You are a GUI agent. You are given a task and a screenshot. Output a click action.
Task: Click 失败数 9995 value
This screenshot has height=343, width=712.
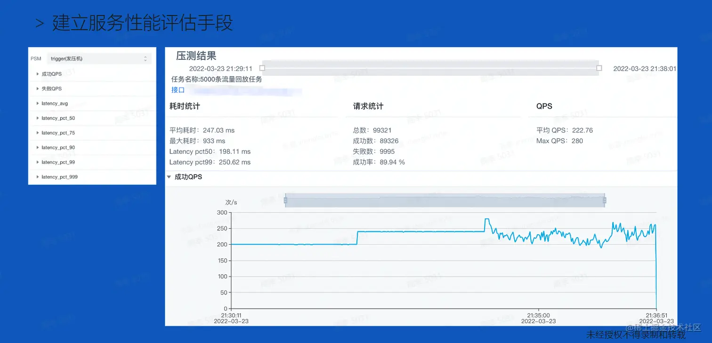click(387, 152)
